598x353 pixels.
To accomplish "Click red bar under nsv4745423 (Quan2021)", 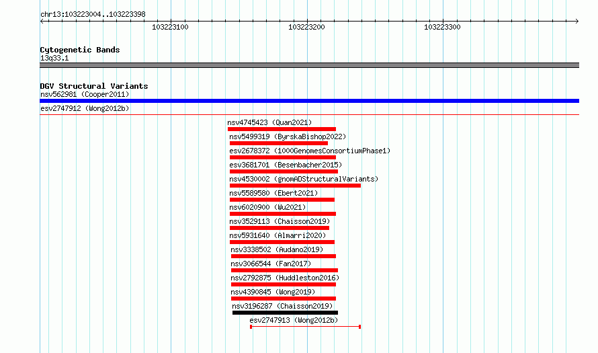I will (x=282, y=129).
